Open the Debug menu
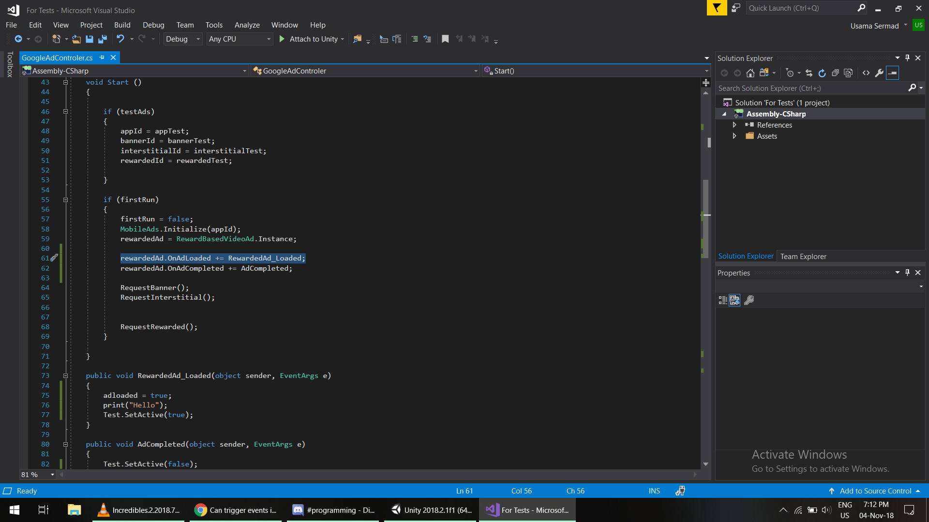Screen dimensions: 929x522 [x=152, y=24]
